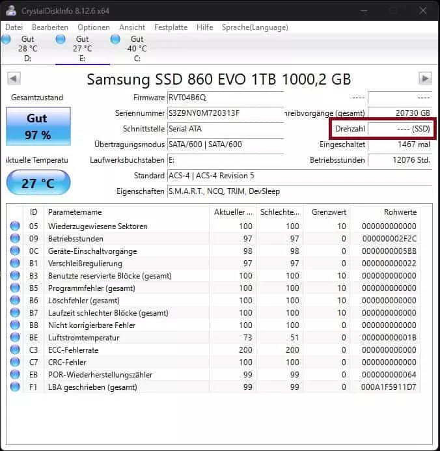Screen dimensions: 440x451
Task: Select the Luftstromtemperatur parameter name
Action: [84, 338]
